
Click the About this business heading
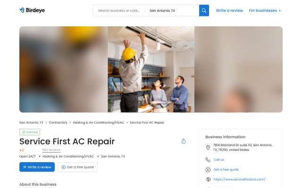38,184
